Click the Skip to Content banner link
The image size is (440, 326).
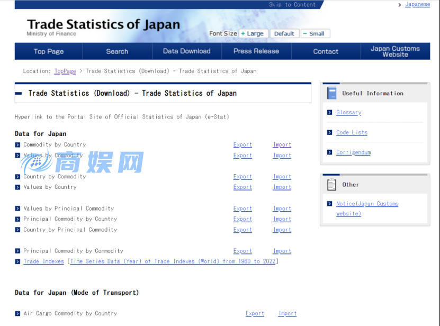(x=293, y=4)
